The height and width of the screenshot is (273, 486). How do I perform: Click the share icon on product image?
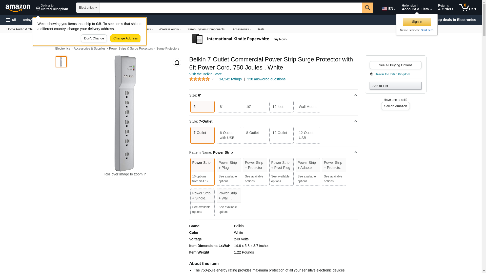point(177,62)
